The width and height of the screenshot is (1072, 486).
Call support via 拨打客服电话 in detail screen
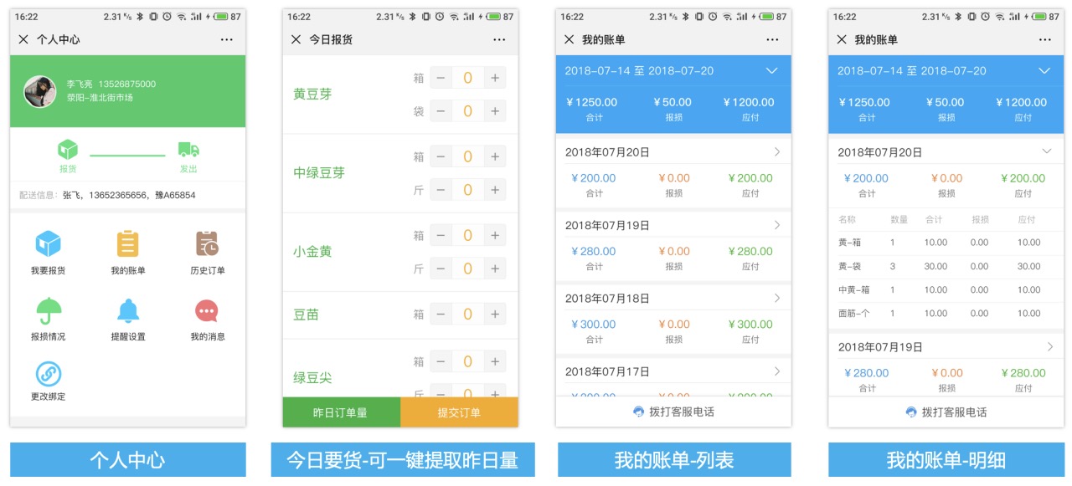946,412
